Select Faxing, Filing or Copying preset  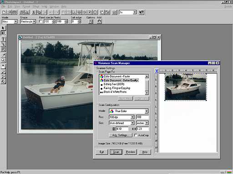click(x=115, y=88)
